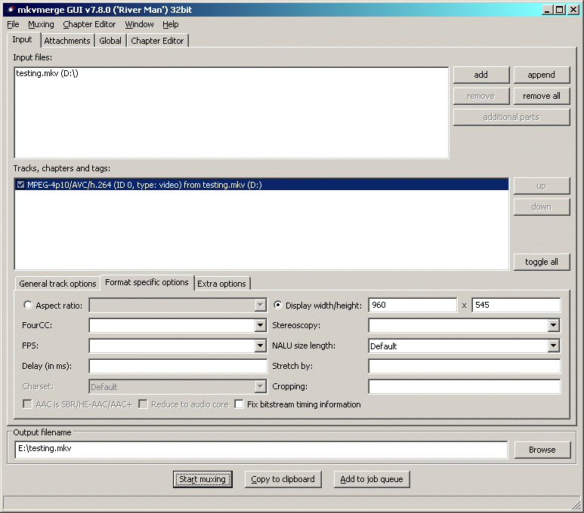Click the Start muxing button

pos(202,479)
